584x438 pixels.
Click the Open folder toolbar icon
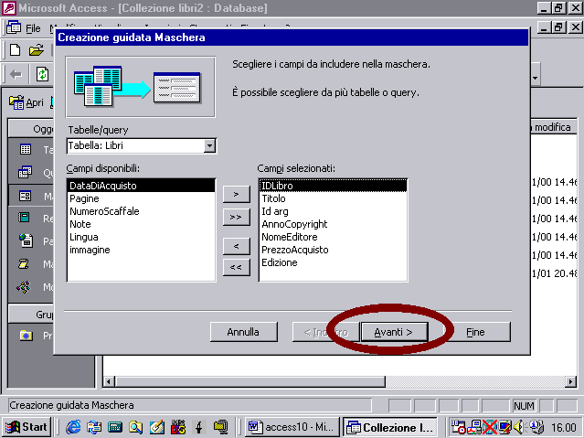click(x=37, y=50)
